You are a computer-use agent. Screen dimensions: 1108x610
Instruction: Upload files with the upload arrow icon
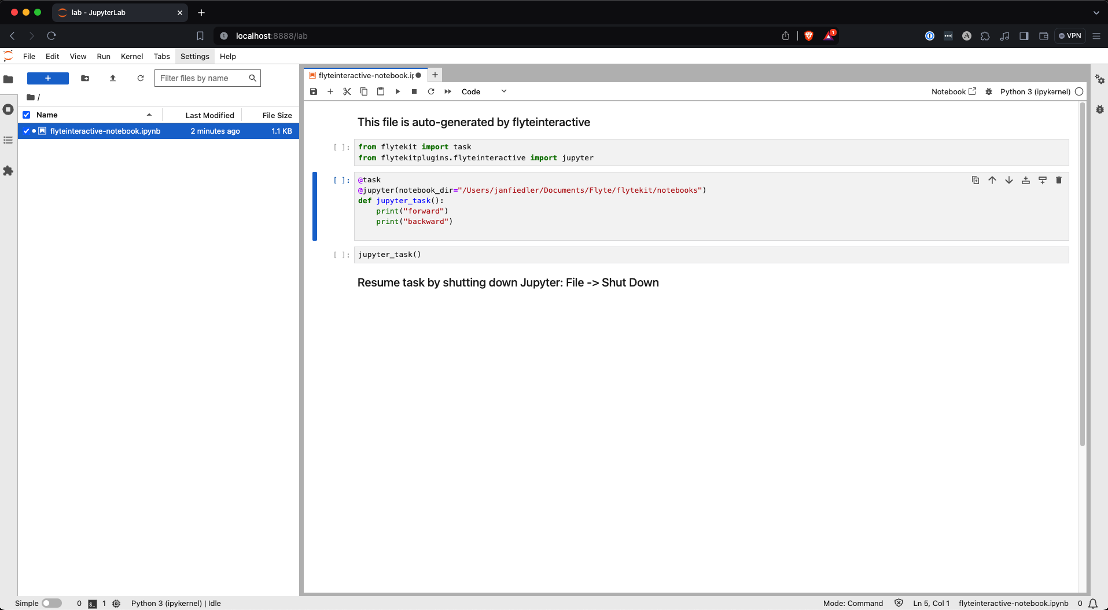coord(113,78)
